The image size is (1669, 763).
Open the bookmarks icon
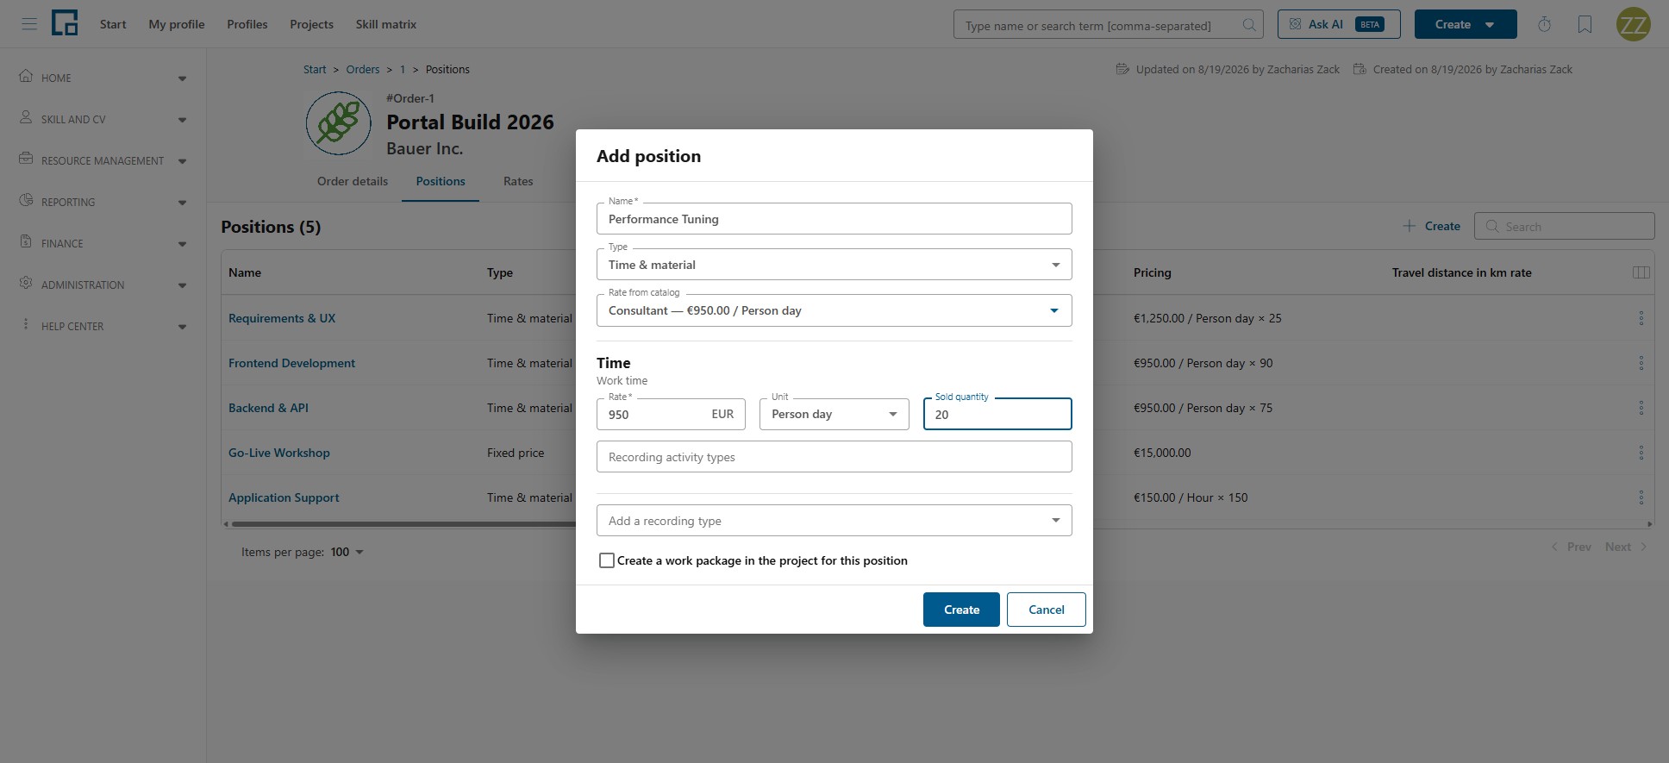1585,24
